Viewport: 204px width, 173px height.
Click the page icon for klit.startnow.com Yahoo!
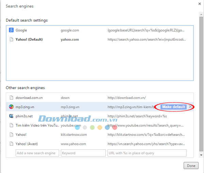click(12, 134)
